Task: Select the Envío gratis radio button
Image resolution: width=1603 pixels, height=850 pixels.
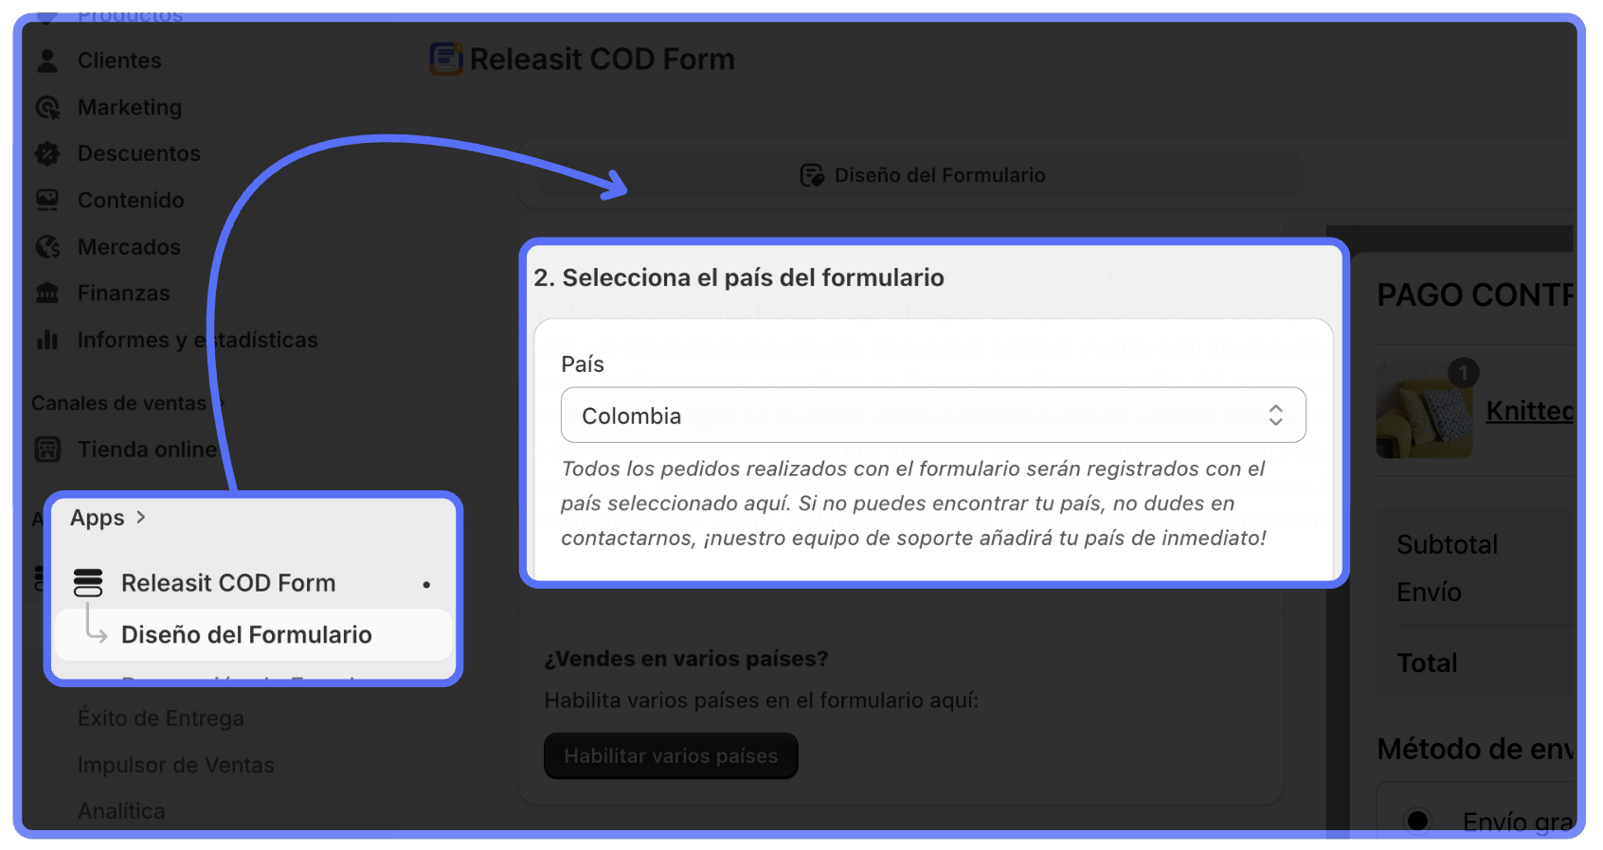Action: [1417, 820]
